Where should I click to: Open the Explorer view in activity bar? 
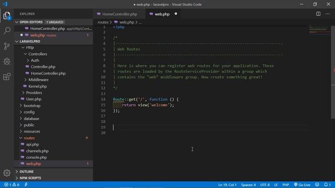pyautogui.click(x=7, y=16)
